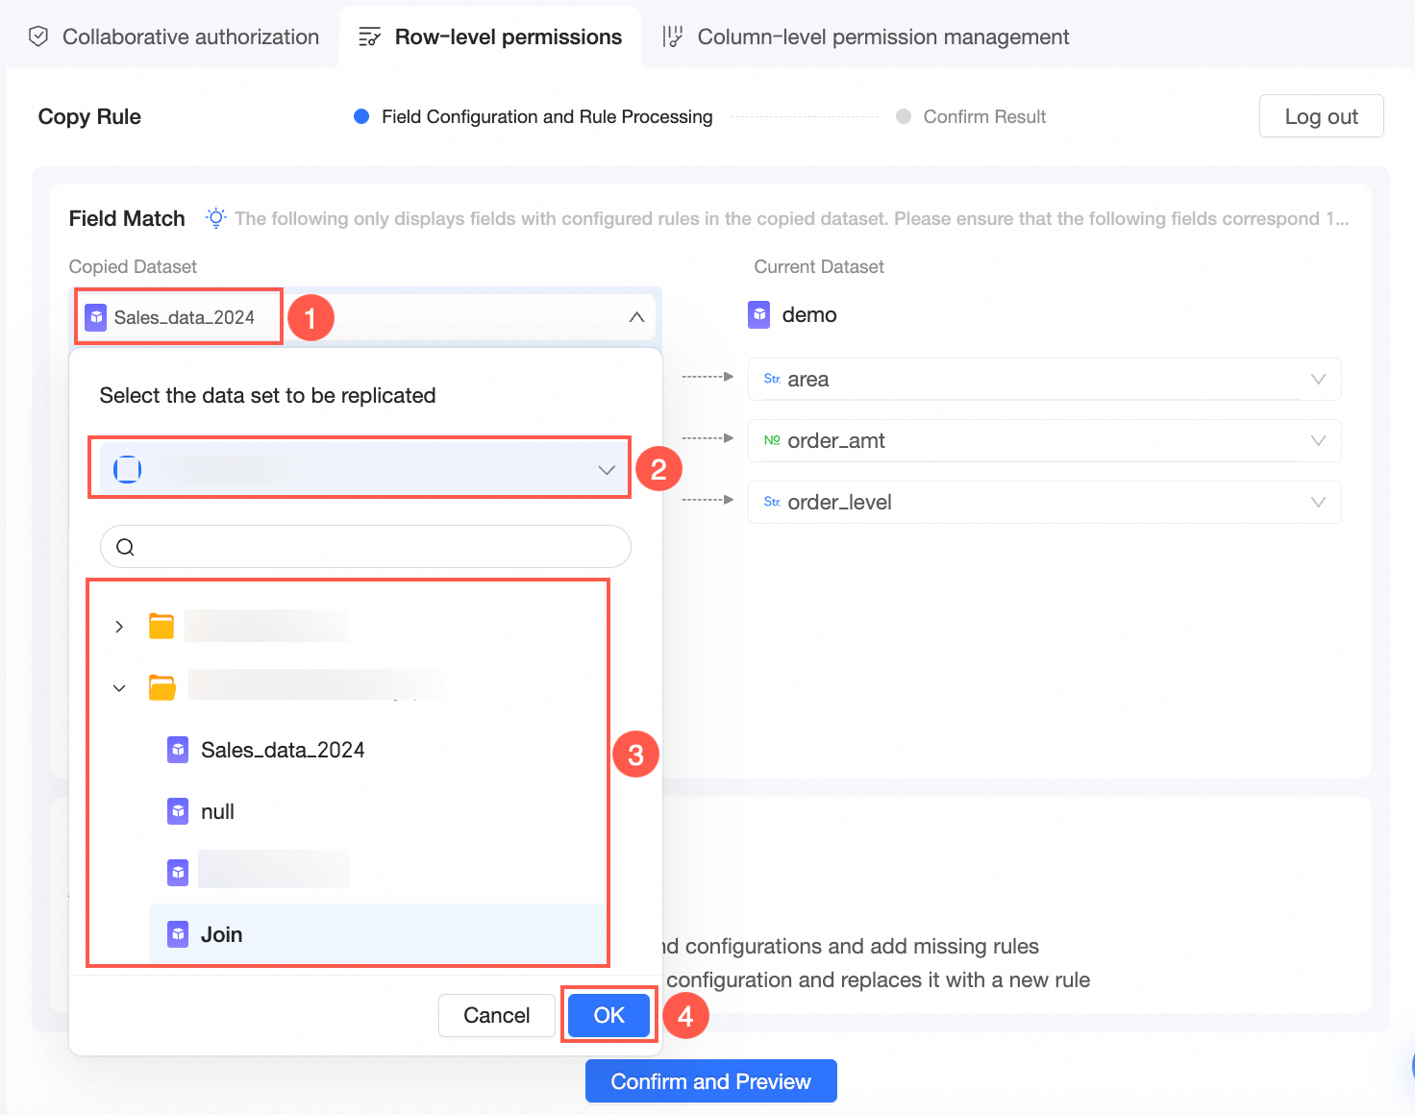The image size is (1415, 1115).
Task: Click the number type icon of order_amt
Action: [772, 440]
